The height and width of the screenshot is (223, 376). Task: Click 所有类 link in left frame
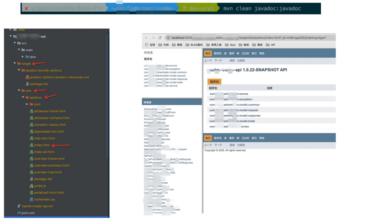coord(148,53)
